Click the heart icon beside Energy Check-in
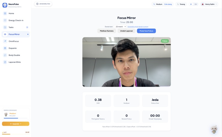Viewport: 222px width, 137px height. [x=5, y=20]
